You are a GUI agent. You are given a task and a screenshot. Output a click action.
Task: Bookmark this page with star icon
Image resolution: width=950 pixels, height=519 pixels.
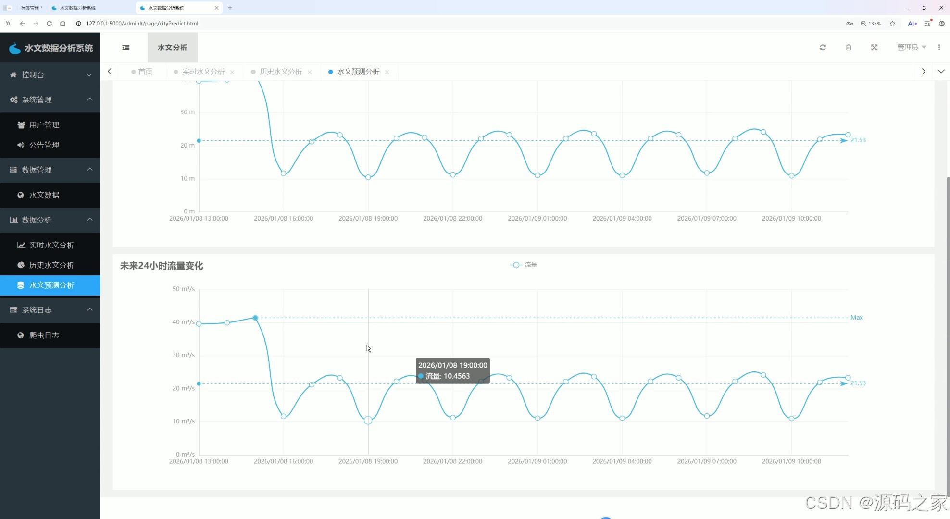click(x=892, y=23)
